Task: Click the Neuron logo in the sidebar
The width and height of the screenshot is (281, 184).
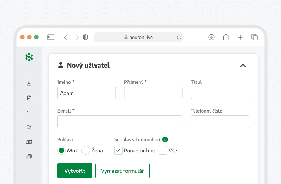Action: click(x=29, y=57)
